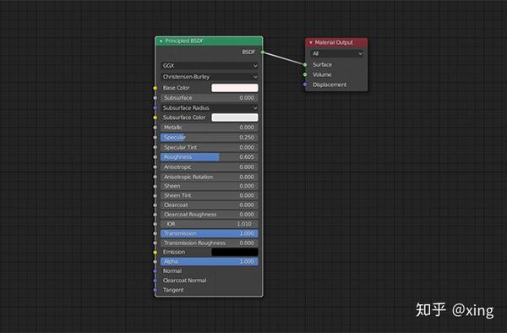Click the Normal label text

[x=172, y=271]
